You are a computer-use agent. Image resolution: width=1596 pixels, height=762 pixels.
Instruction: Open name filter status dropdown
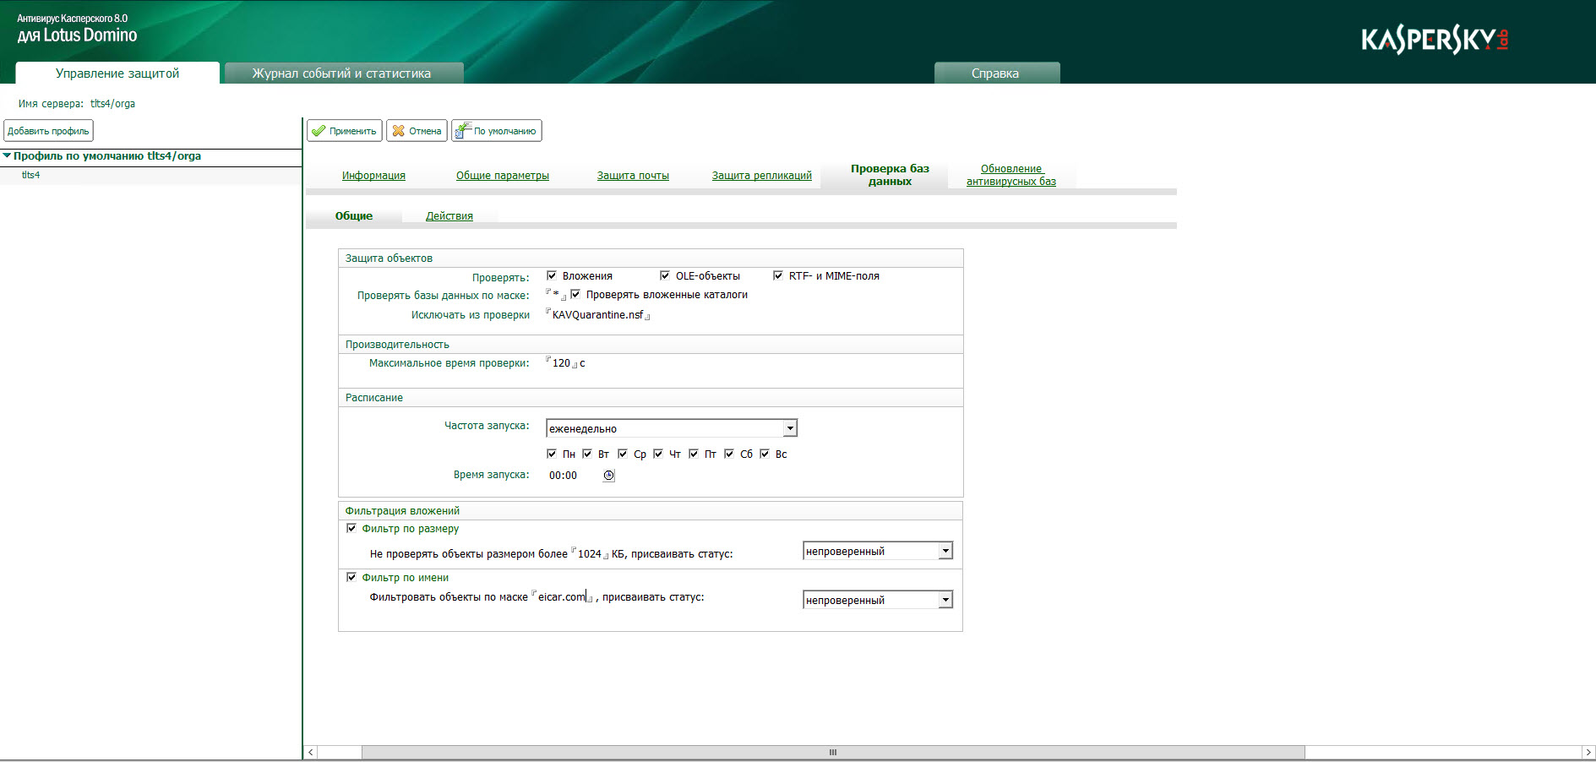point(945,600)
